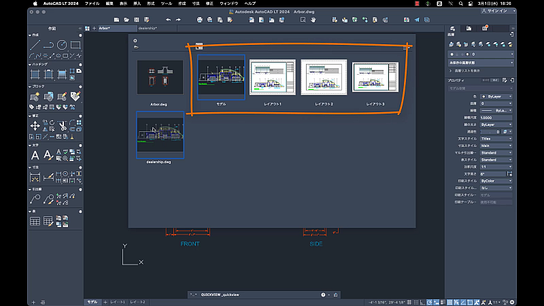
Task: Add a layout with bottom plus button
Action: [x=105, y=302]
